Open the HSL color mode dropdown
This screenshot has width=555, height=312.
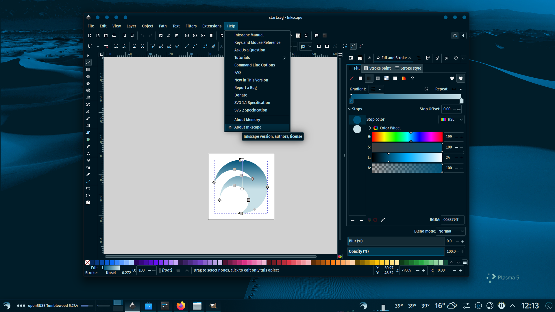click(451, 119)
